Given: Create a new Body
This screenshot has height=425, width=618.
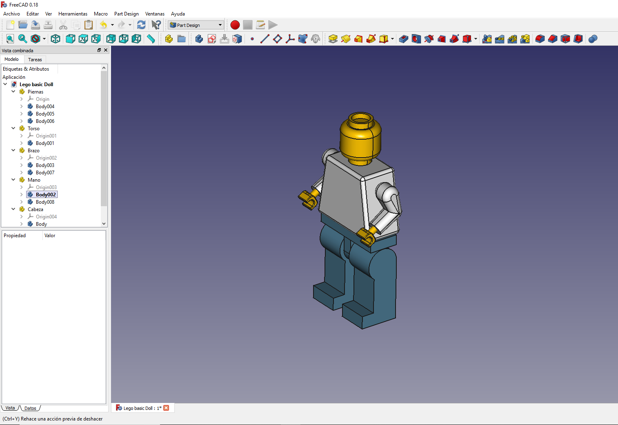Looking at the screenshot, I should pyautogui.click(x=199, y=39).
